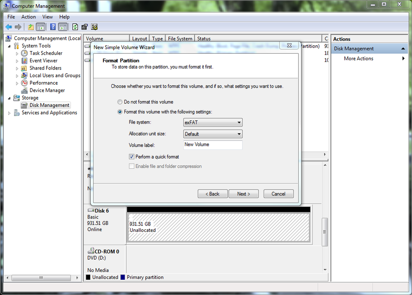Click the CD-ROM 0 disc drive icon
412x295 pixels.
click(91, 250)
